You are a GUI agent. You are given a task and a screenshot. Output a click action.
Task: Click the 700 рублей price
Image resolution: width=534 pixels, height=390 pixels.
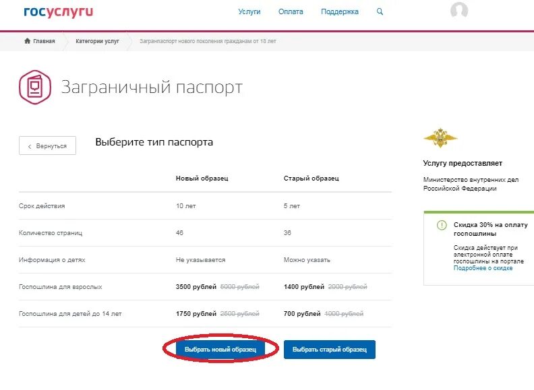302,314
